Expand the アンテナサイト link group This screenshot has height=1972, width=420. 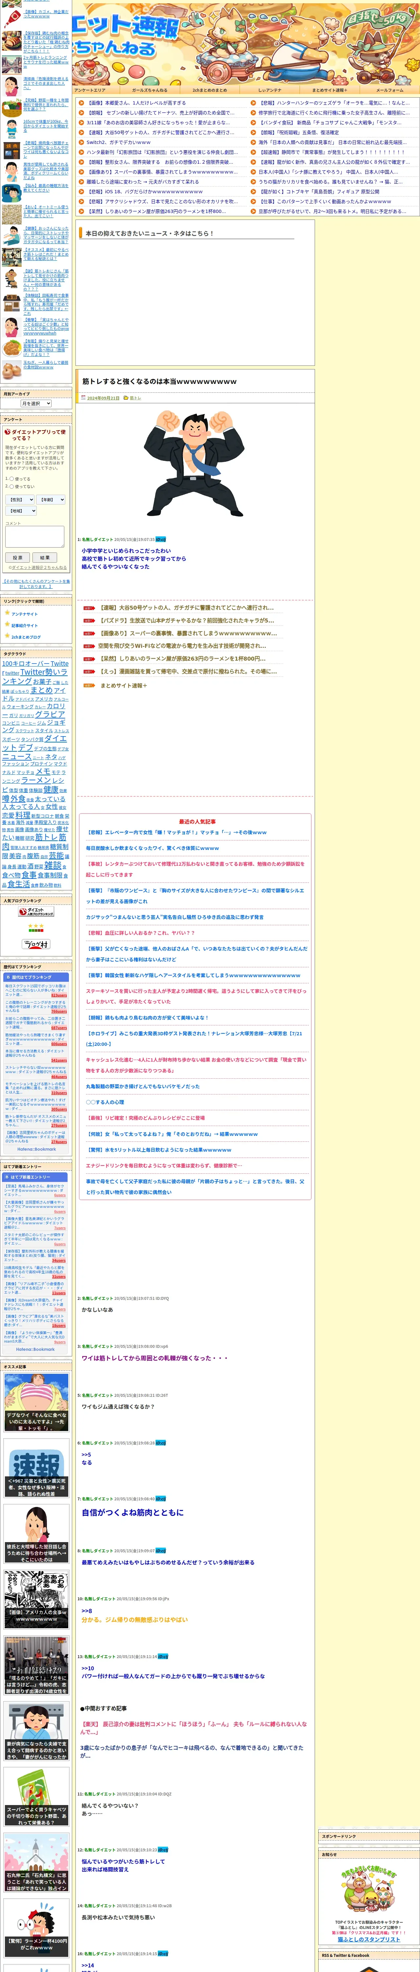pos(24,614)
